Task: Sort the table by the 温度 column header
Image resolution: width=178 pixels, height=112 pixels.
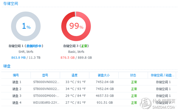Action: (x=74, y=75)
